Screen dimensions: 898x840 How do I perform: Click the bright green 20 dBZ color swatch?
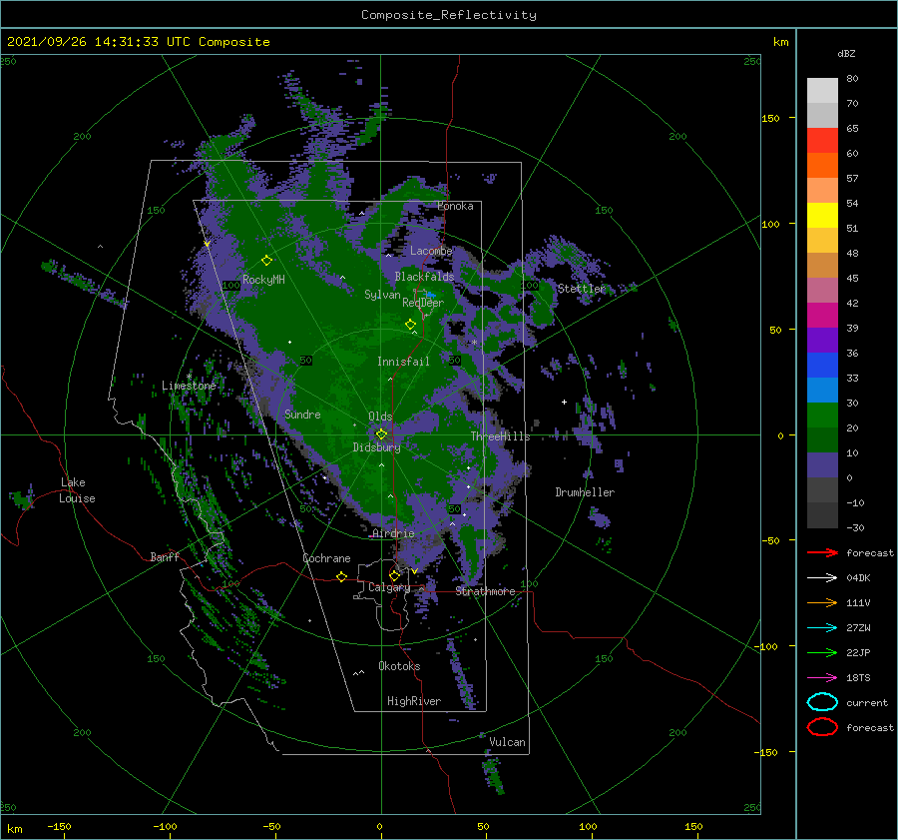[822, 416]
